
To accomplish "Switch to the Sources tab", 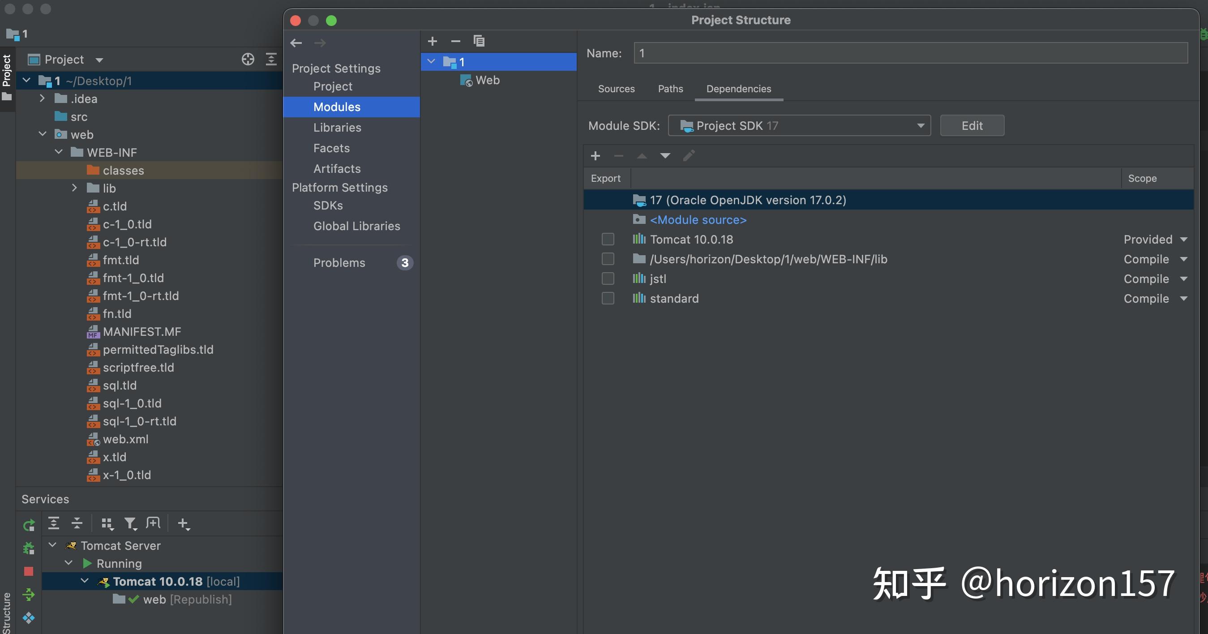I will 616,89.
